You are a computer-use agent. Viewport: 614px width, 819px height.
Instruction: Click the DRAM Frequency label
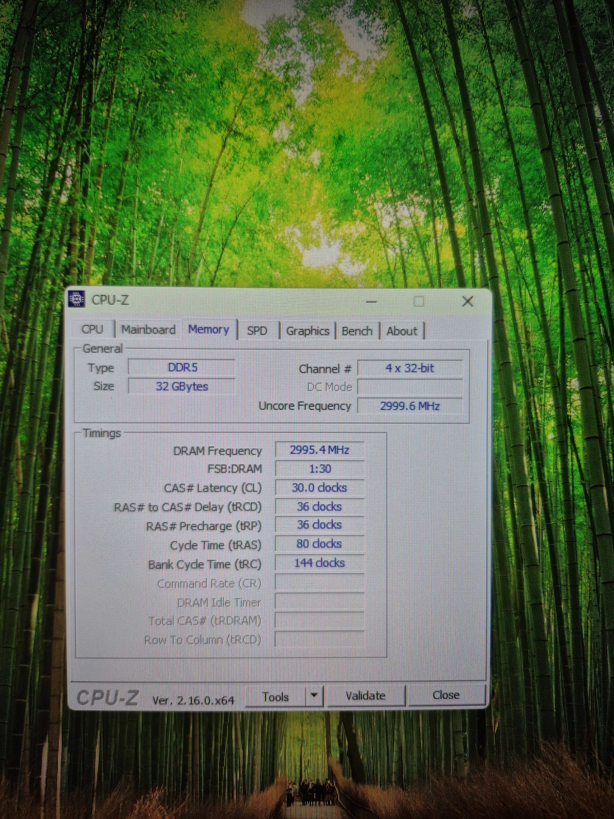(218, 451)
